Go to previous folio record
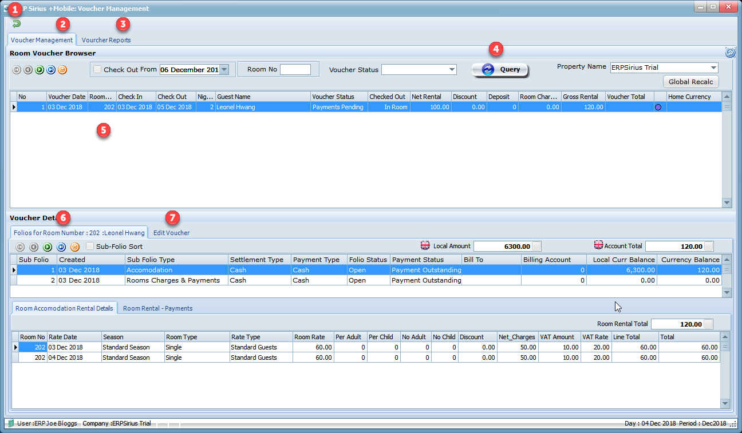Image resolution: width=742 pixels, height=433 pixels. (x=34, y=247)
